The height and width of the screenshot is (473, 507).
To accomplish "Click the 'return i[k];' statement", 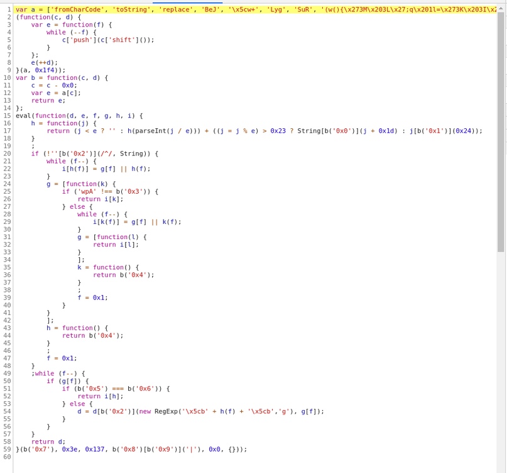I will coord(101,199).
